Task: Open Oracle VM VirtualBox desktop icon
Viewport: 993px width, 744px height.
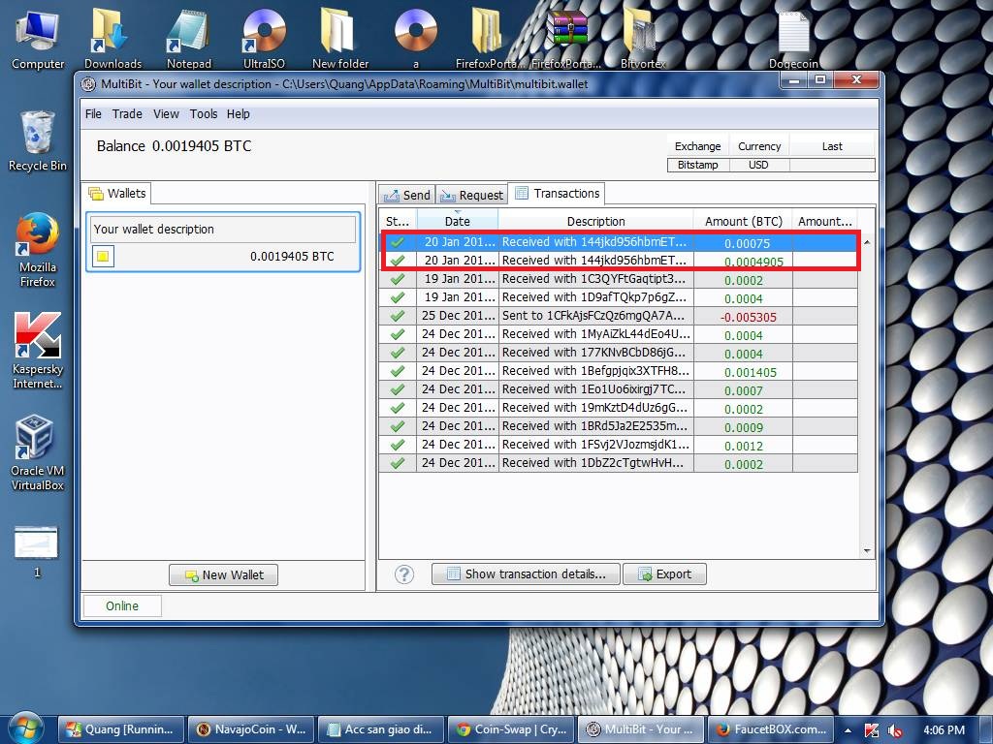Action: (x=37, y=452)
